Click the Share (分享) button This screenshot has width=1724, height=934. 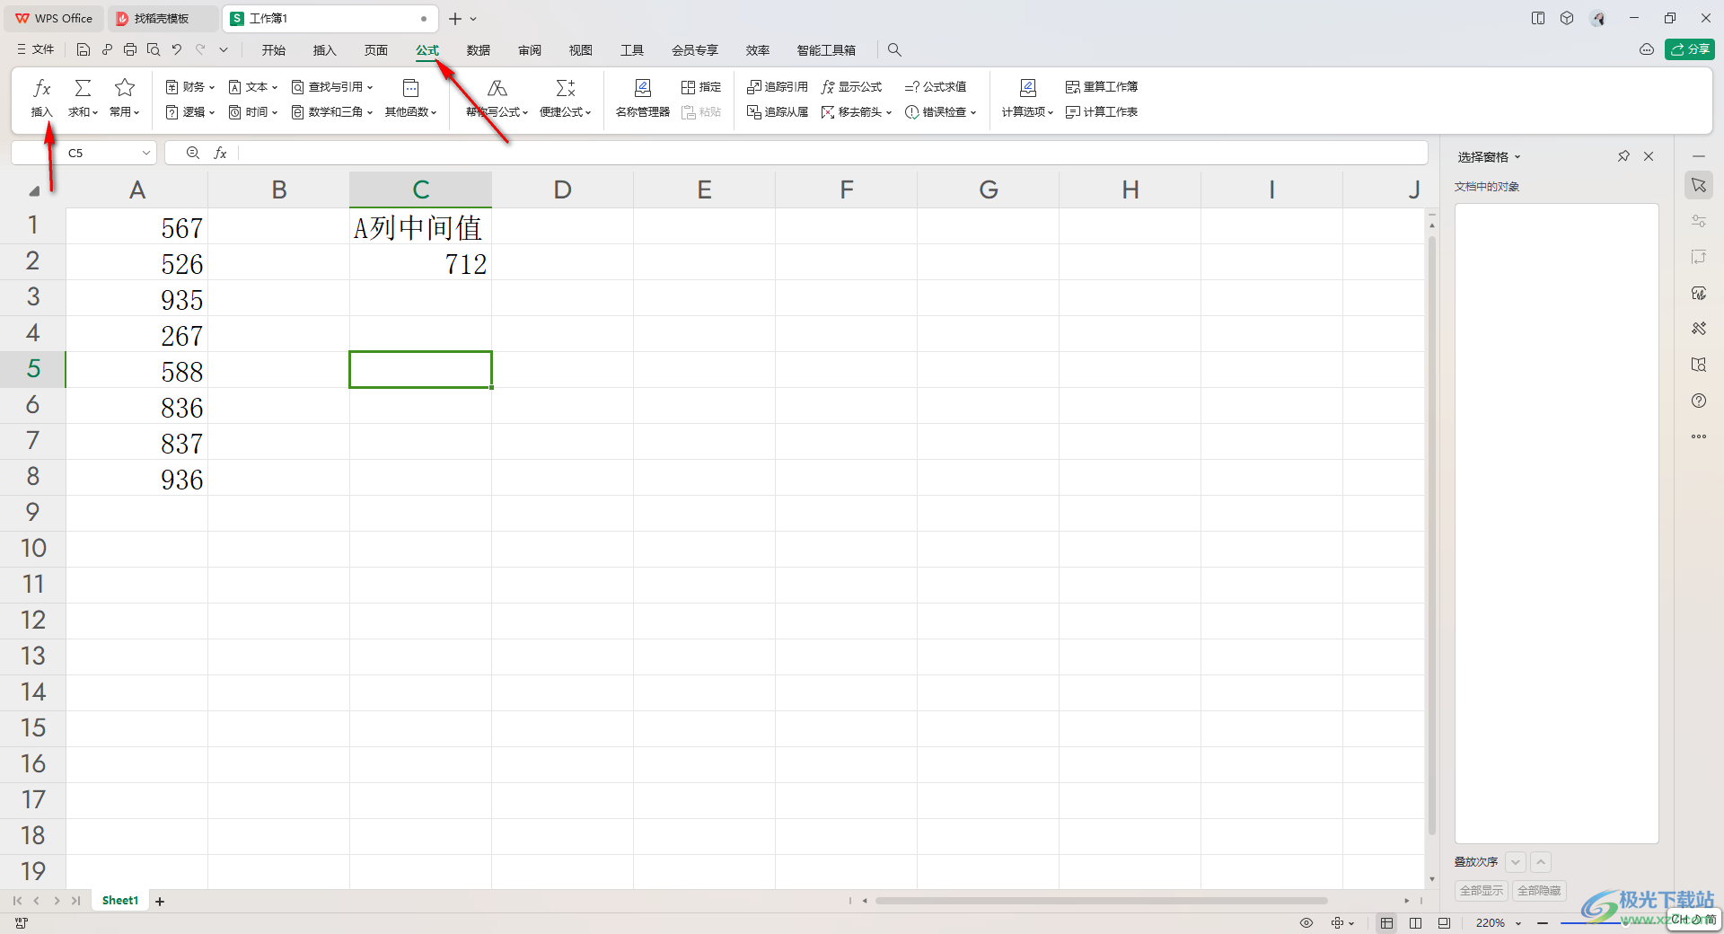(1690, 49)
